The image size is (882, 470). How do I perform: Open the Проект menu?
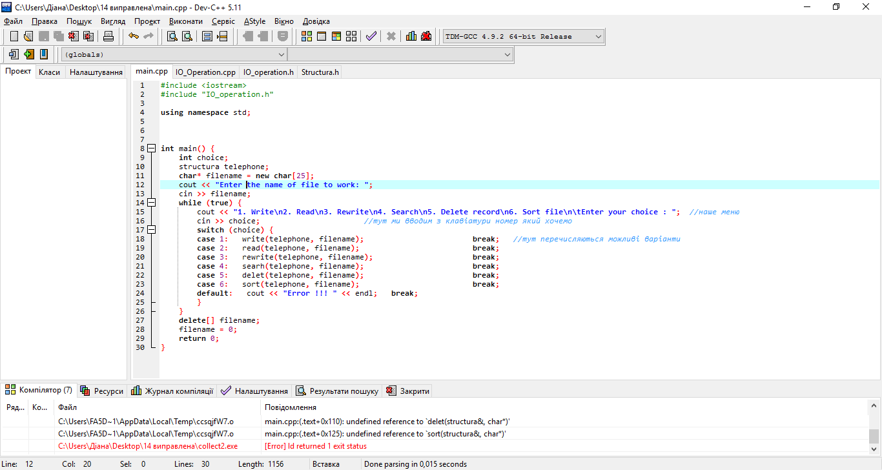[x=147, y=21]
